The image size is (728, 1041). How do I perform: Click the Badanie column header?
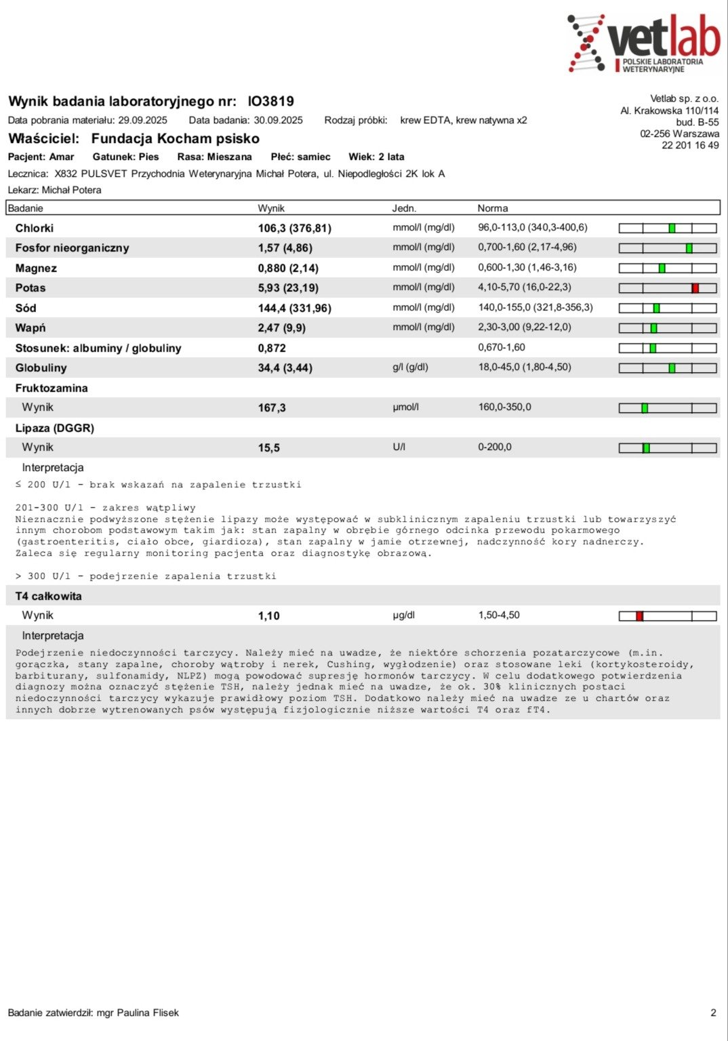coord(25,208)
